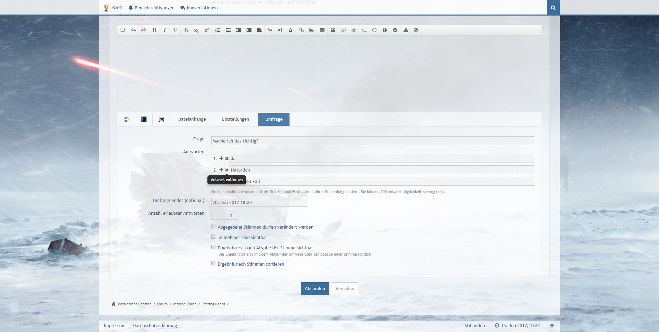659x332 pixels.
Task: Click the empty circle toolbar icon
Action: pyautogui.click(x=374, y=30)
